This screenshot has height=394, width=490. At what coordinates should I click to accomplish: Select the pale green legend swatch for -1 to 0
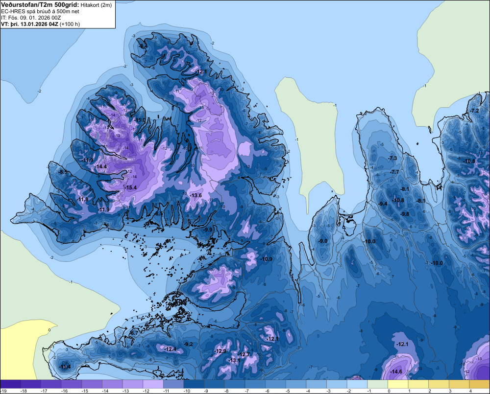pyautogui.click(x=378, y=384)
